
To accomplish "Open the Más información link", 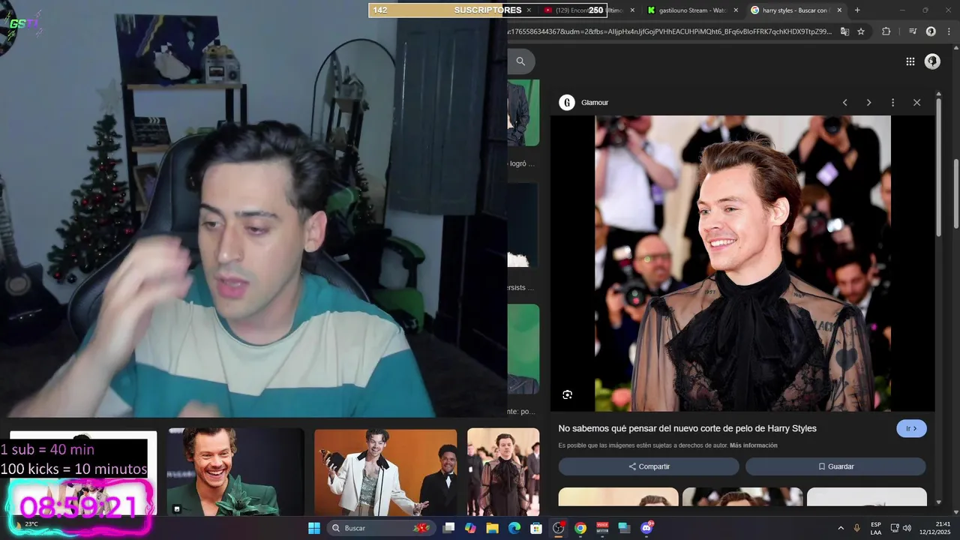I will coord(753,445).
